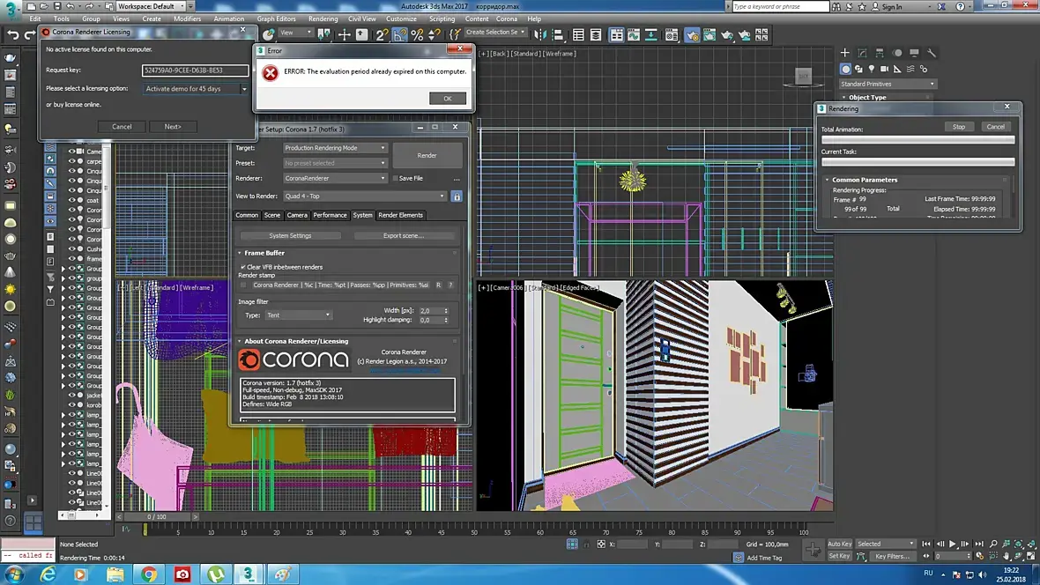This screenshot has width=1040, height=585.
Task: Enable the Save File checkbox
Action: 395,178
